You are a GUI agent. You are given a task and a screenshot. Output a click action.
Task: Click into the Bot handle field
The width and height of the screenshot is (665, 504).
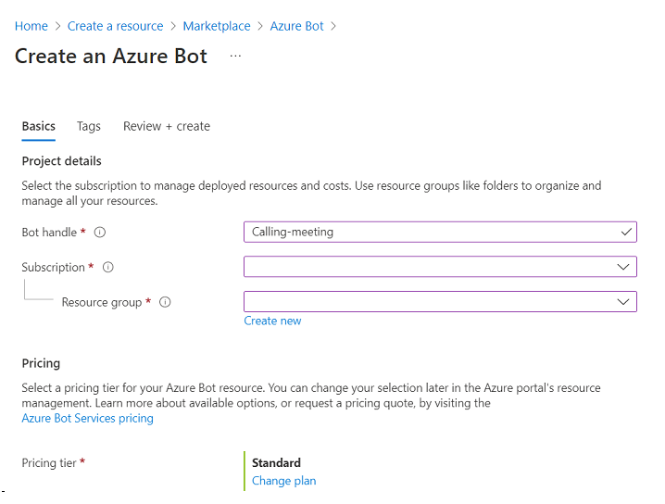click(440, 232)
